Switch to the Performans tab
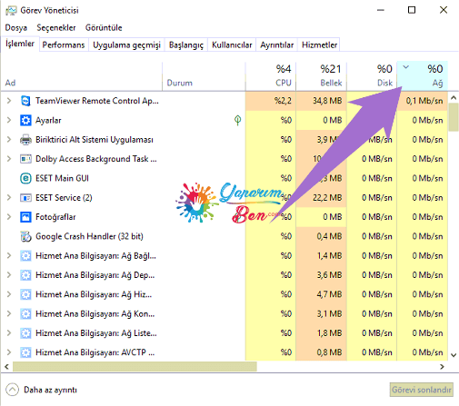The image size is (459, 406). (64, 45)
